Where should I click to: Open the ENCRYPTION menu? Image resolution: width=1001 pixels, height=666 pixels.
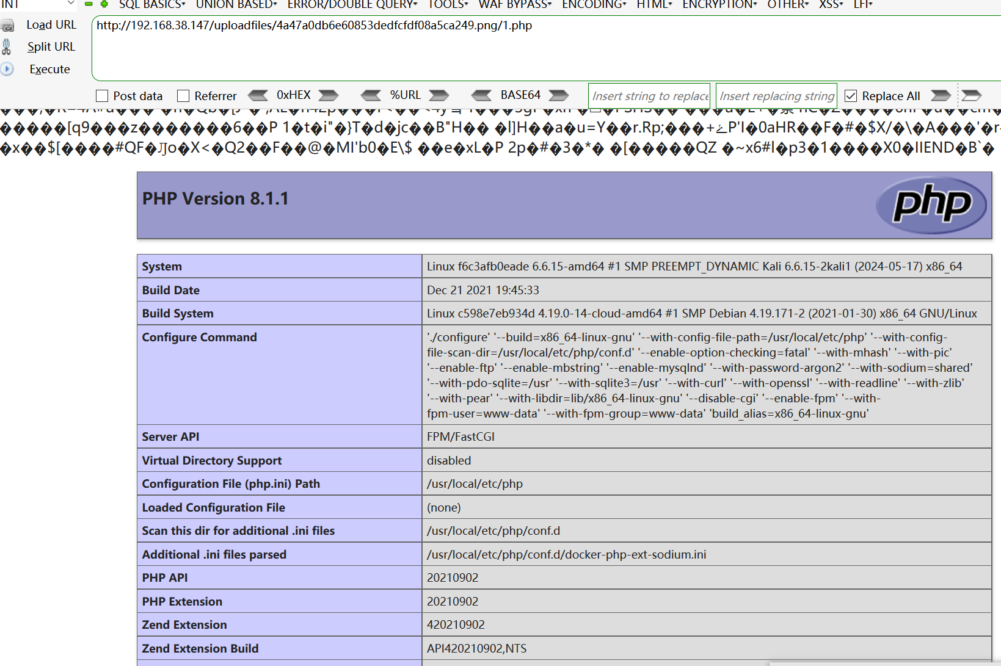tap(719, 4)
